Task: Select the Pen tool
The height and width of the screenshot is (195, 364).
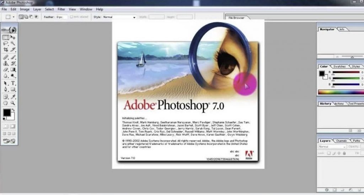Action: (x=6, y=89)
